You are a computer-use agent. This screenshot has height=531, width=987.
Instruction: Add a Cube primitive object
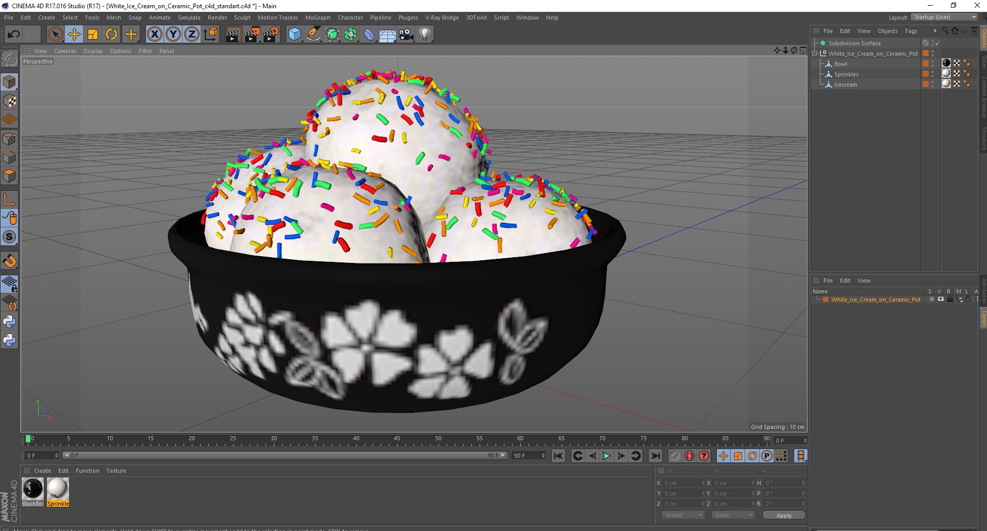click(294, 35)
